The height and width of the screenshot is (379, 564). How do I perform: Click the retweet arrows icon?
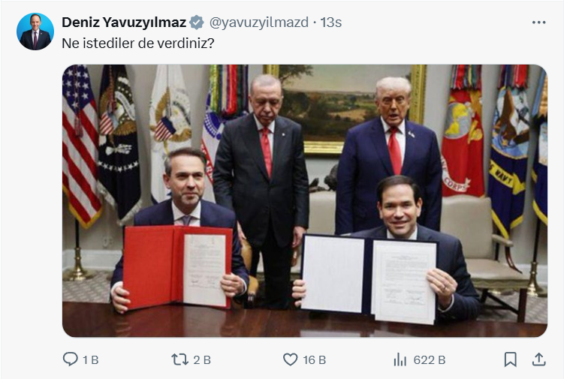[179, 359]
